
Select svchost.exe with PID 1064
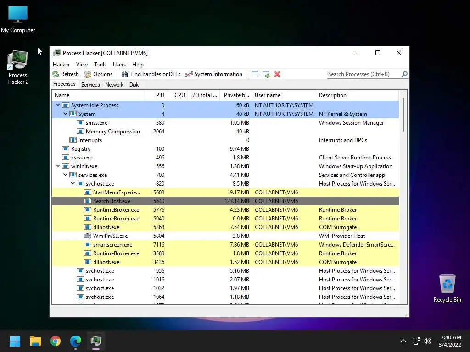(x=225, y=297)
